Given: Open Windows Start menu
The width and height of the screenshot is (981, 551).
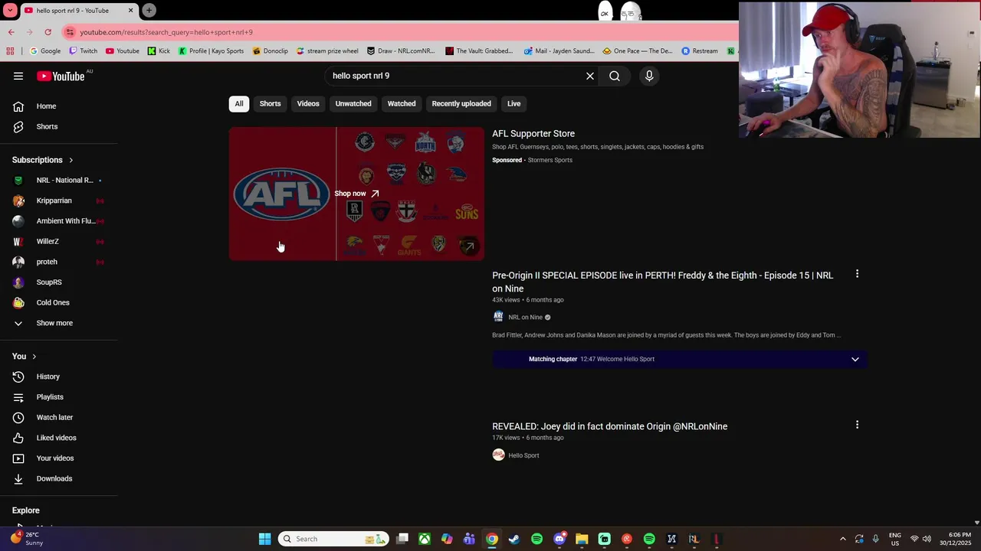Looking at the screenshot, I should (264, 539).
